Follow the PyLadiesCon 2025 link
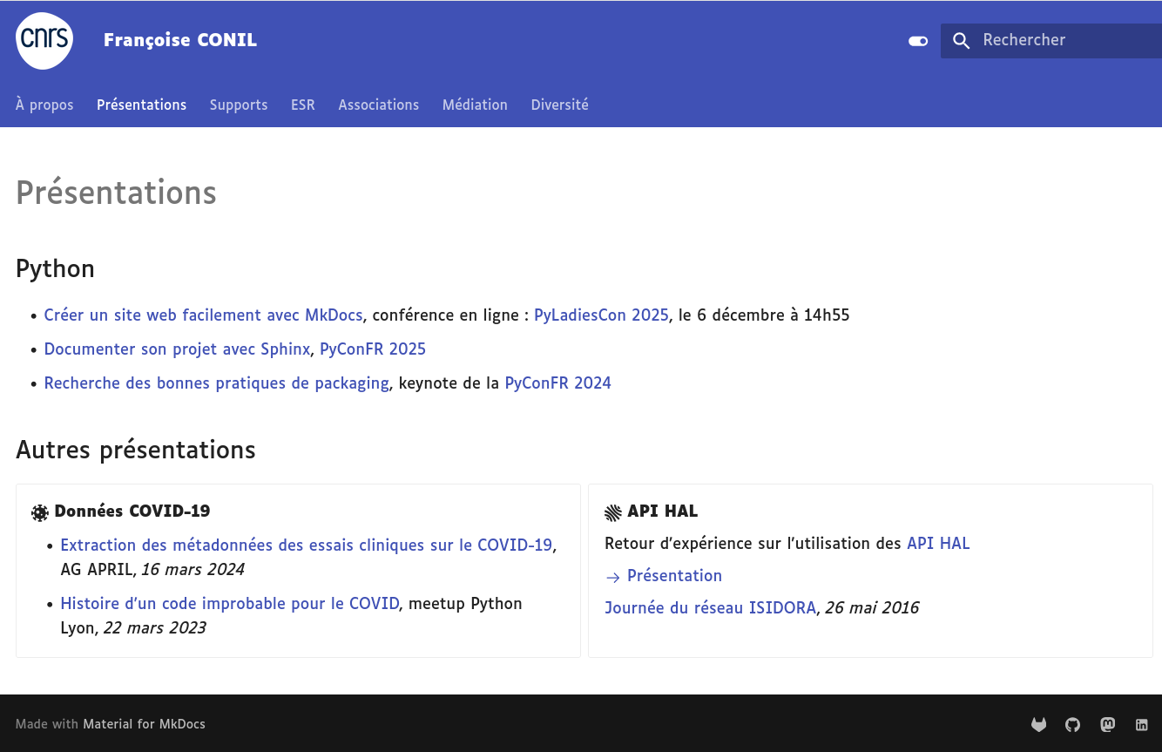1162x752 pixels. [601, 315]
